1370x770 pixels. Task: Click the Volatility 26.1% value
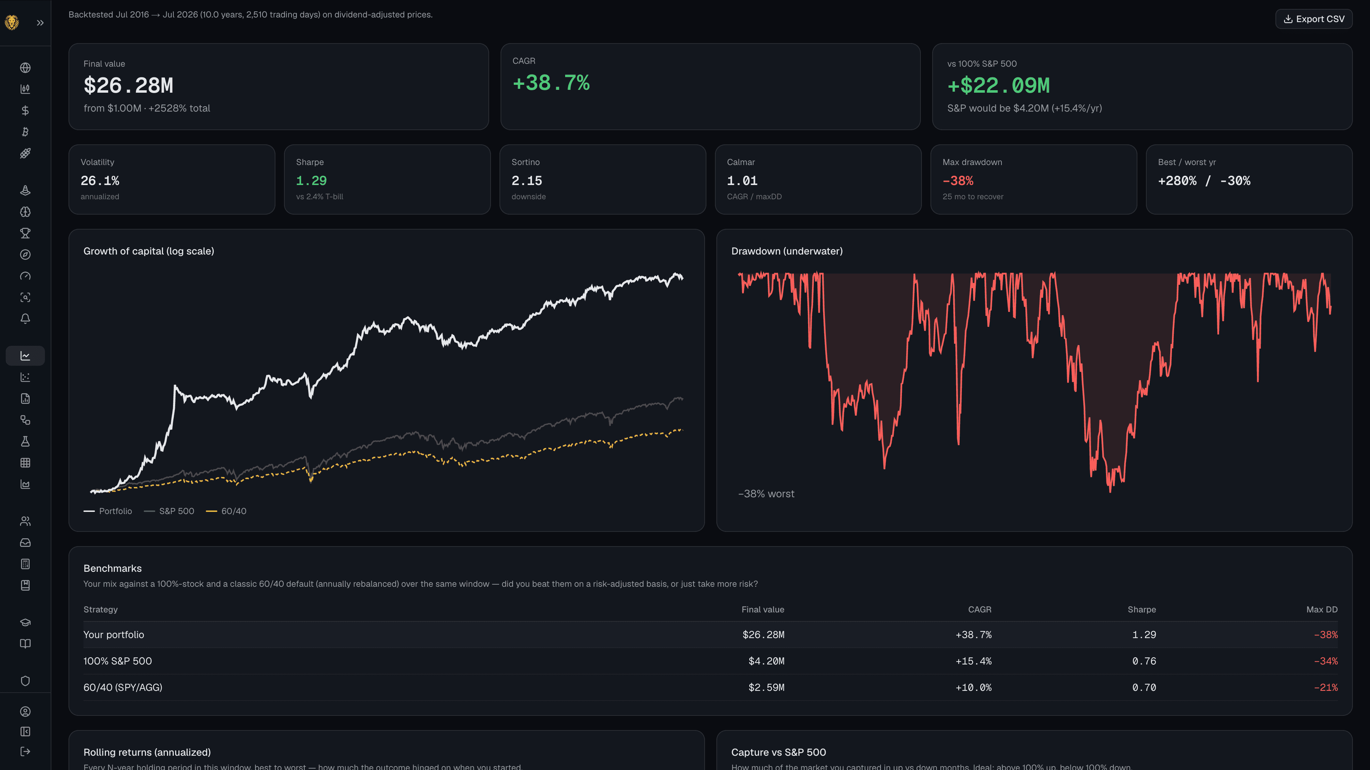(x=100, y=181)
